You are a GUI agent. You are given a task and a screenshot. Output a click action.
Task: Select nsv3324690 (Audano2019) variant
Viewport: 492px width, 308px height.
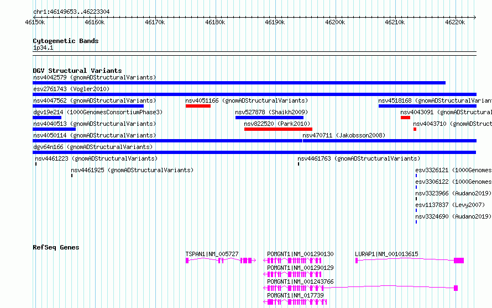pyautogui.click(x=453, y=216)
